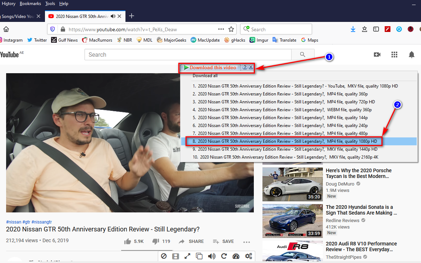The width and height of the screenshot is (421, 263).
Task: Open the Firefox downloads arrow
Action: point(353,29)
